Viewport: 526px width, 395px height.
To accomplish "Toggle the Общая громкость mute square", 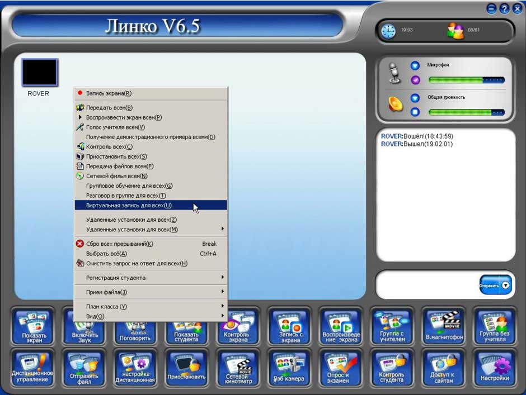I will click(415, 112).
